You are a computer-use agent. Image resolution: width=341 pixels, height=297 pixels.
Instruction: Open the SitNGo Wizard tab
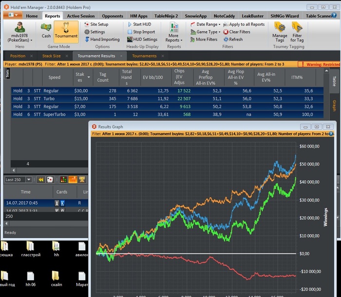click(284, 16)
